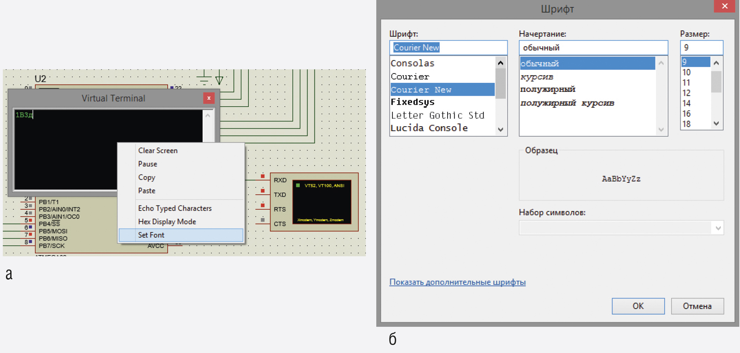Click the Virtual Terminal scroll up arrow
740x353 pixels.
tap(208, 116)
